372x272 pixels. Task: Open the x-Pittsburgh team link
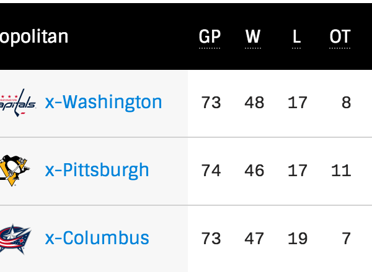[x=97, y=170]
